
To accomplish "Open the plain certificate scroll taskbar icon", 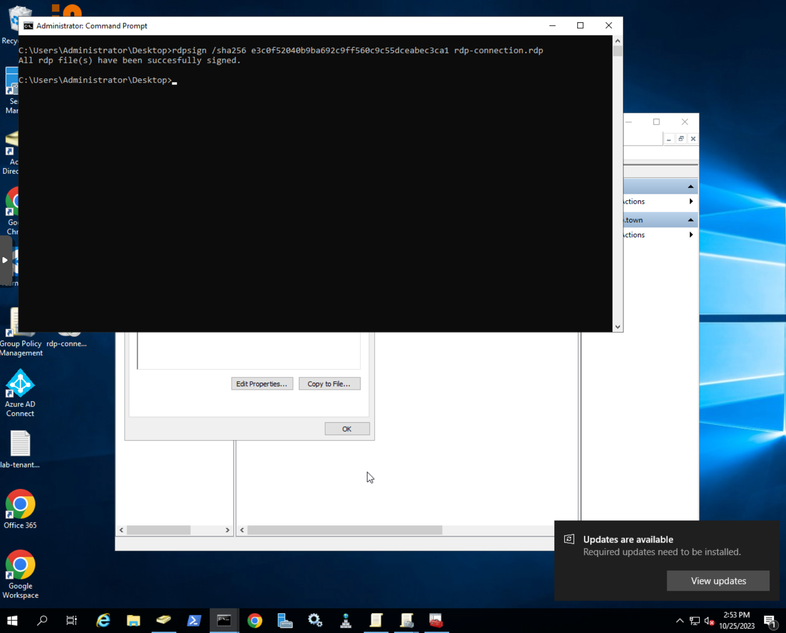I will click(376, 620).
